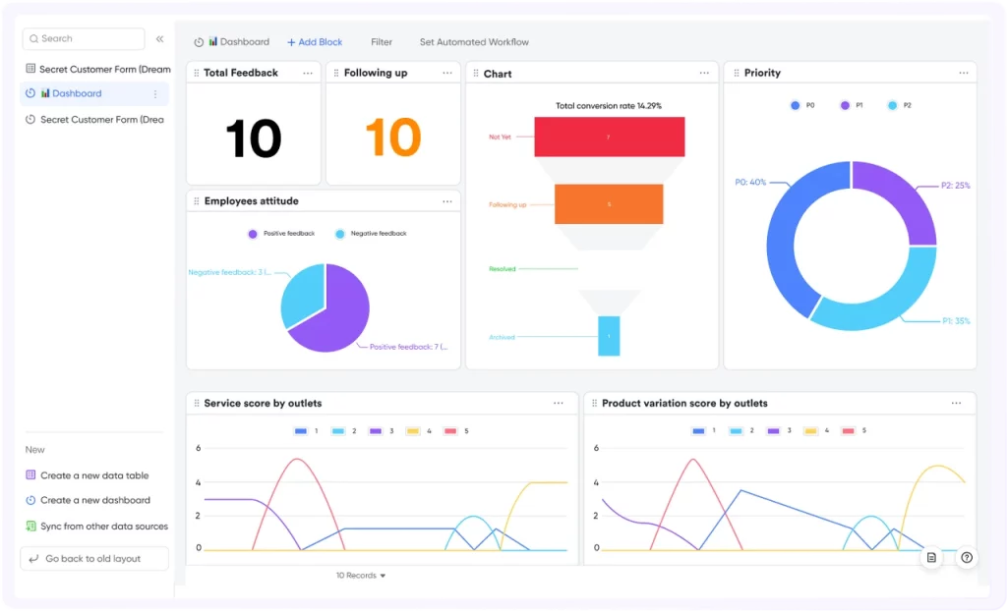The width and height of the screenshot is (1007, 611).
Task: Open Employees attitude block options menu
Action: (447, 201)
